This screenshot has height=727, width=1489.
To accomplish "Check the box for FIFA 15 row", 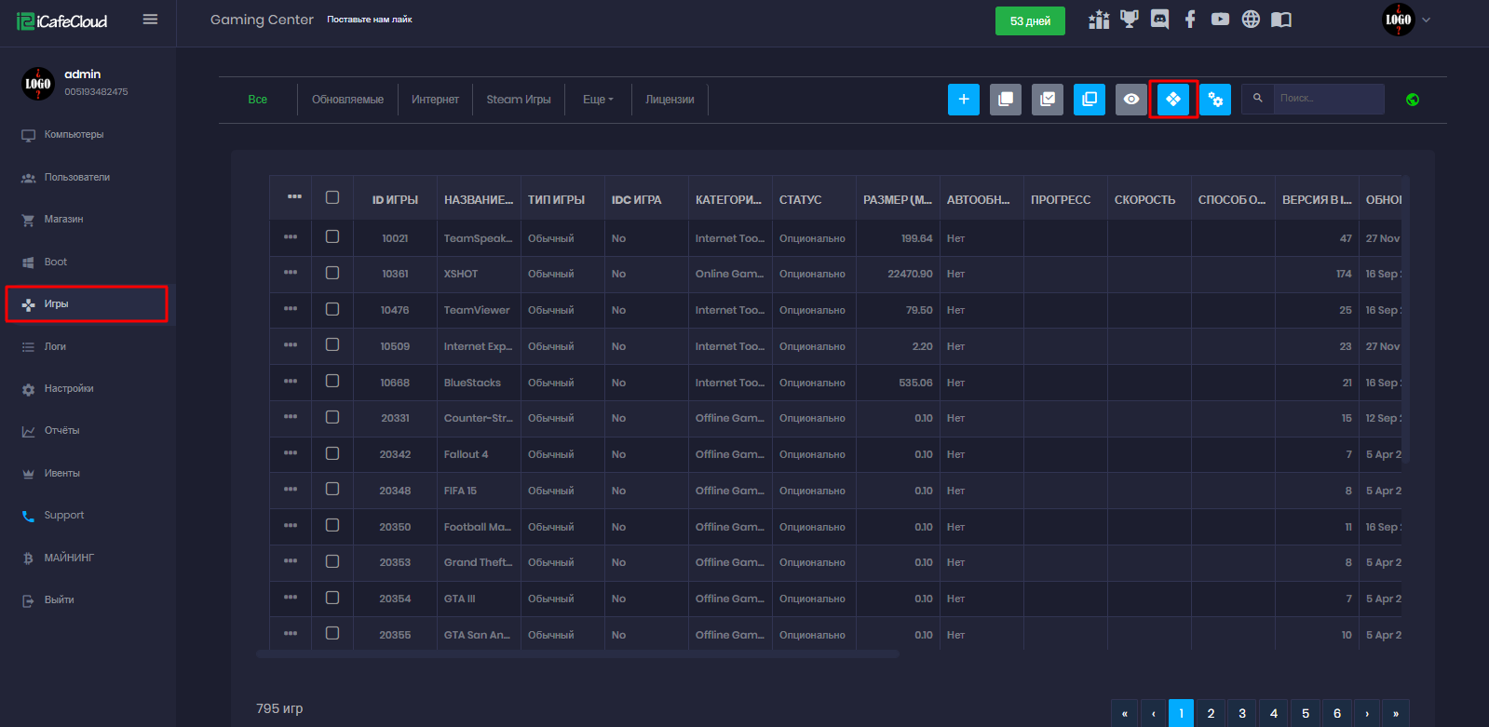I will pos(332,489).
